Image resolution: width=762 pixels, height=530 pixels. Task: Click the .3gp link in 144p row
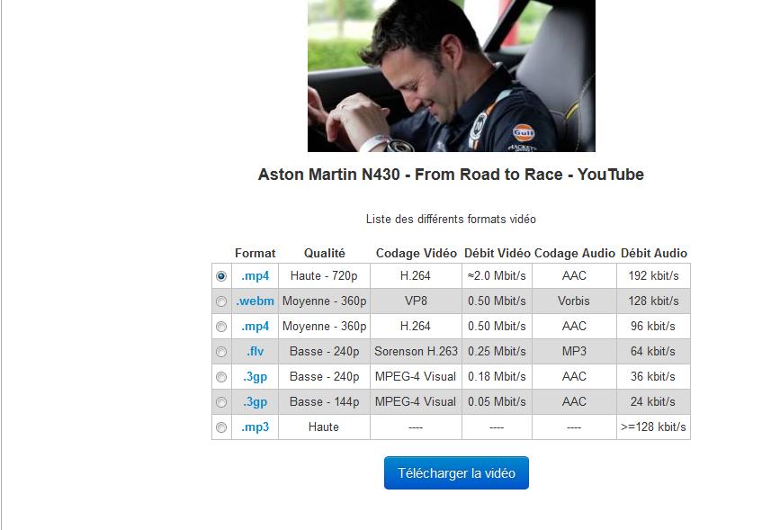pos(255,402)
